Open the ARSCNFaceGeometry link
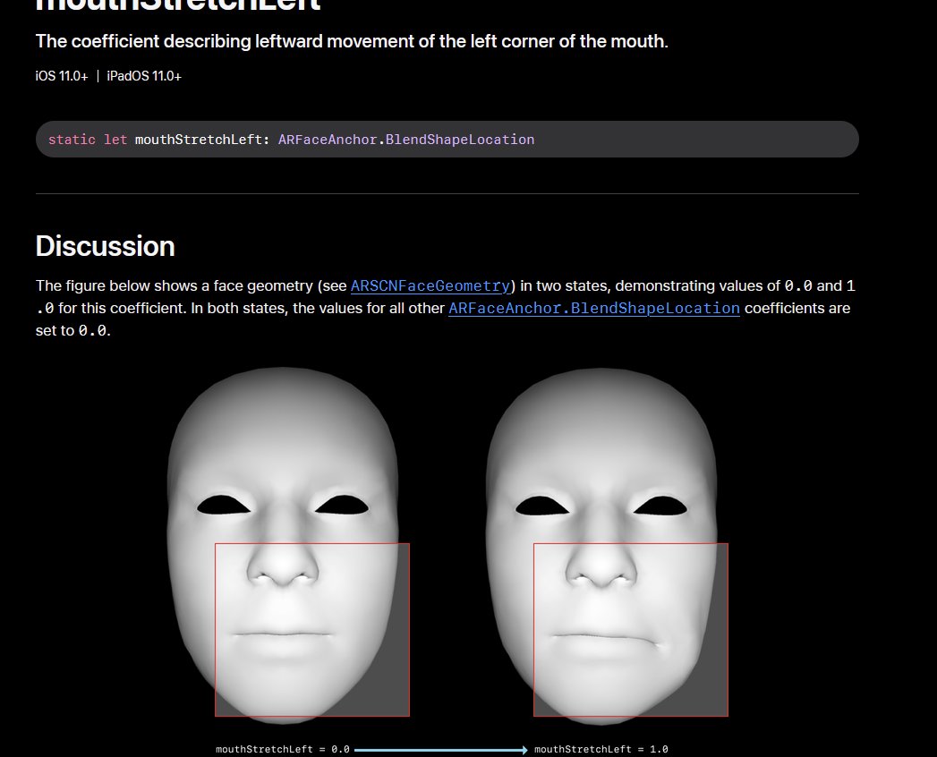The height and width of the screenshot is (757, 937). point(430,286)
